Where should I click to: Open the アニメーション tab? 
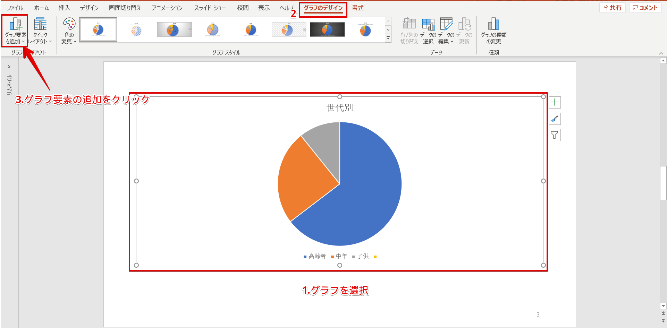coord(167,8)
